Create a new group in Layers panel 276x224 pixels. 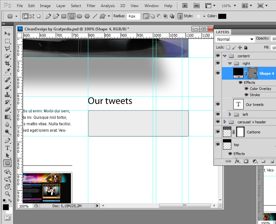coord(263,161)
